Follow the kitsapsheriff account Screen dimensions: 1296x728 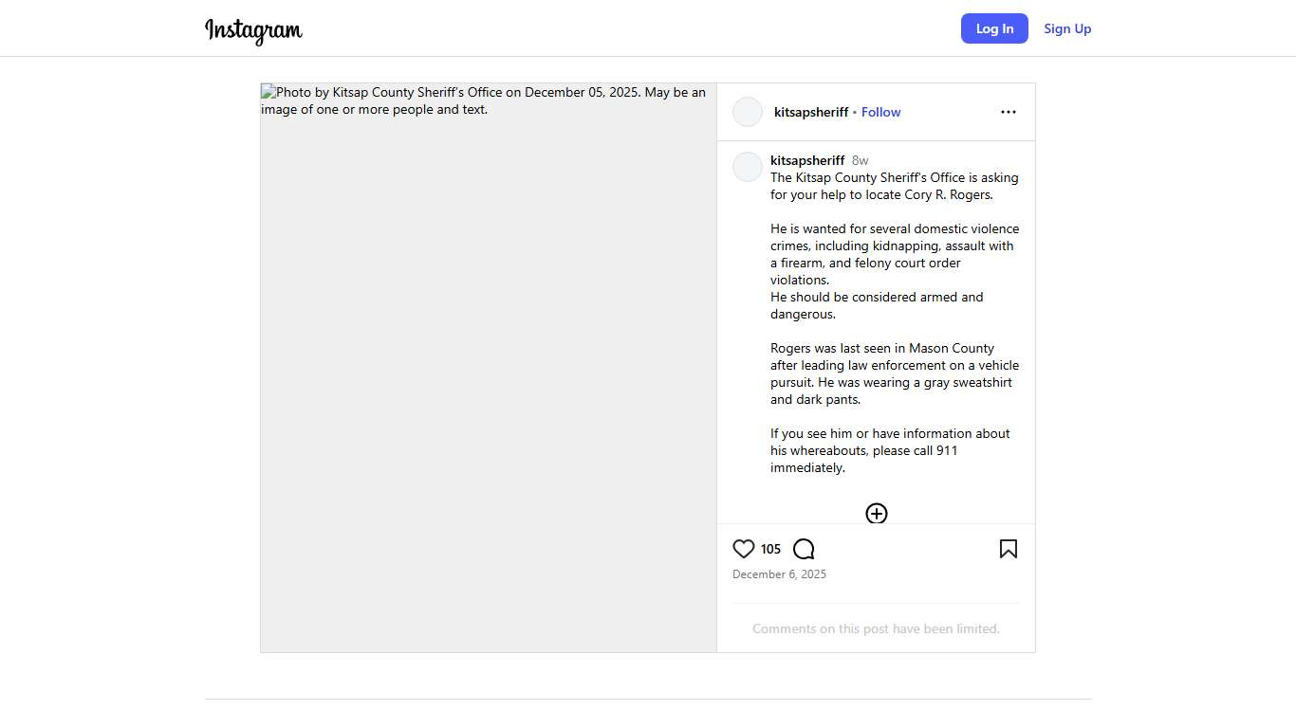click(x=880, y=112)
